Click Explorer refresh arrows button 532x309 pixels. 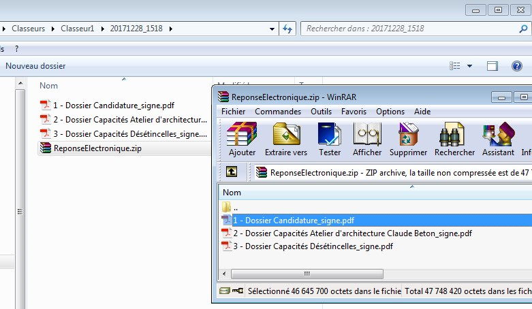coord(287,29)
